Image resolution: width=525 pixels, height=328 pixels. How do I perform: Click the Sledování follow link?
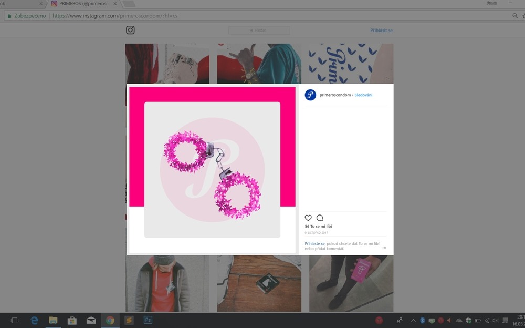363,95
